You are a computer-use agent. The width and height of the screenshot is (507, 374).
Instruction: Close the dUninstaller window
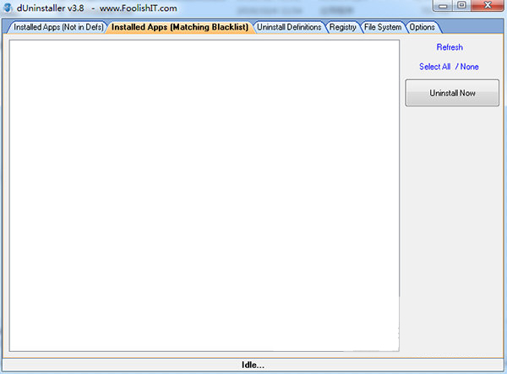pos(488,6)
